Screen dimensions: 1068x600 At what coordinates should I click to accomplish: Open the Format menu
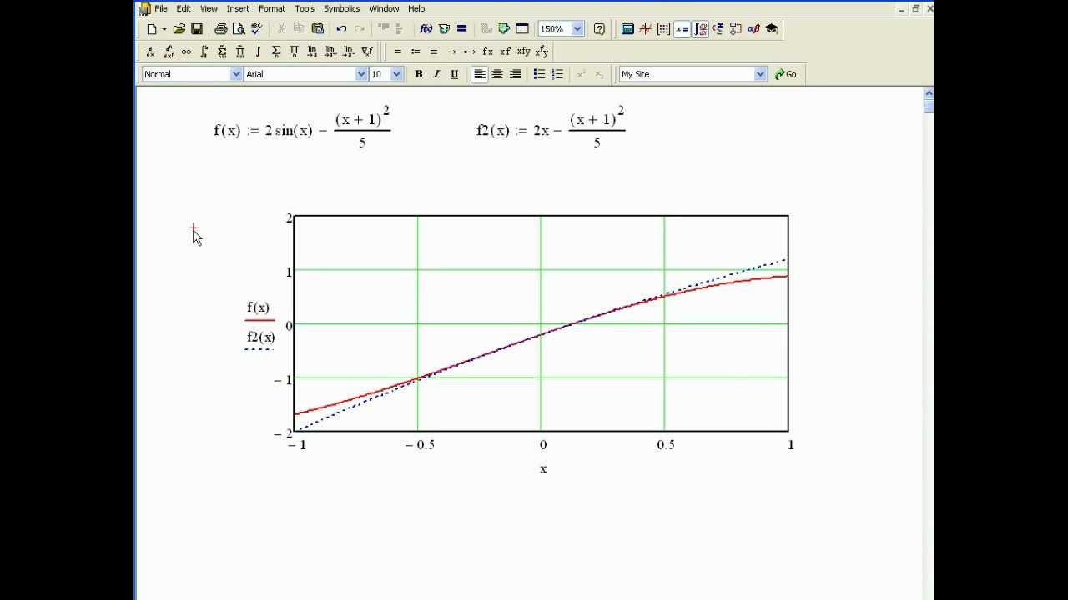click(272, 8)
